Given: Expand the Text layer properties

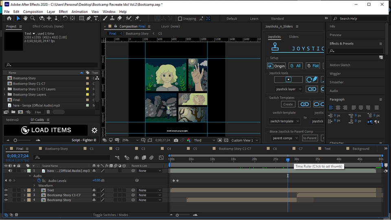Looking at the screenshot, I should (x=24, y=190).
